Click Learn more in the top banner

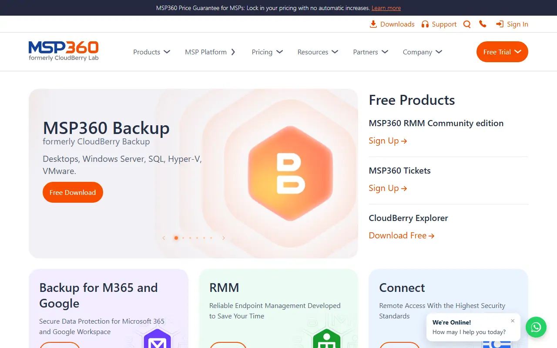[386, 8]
